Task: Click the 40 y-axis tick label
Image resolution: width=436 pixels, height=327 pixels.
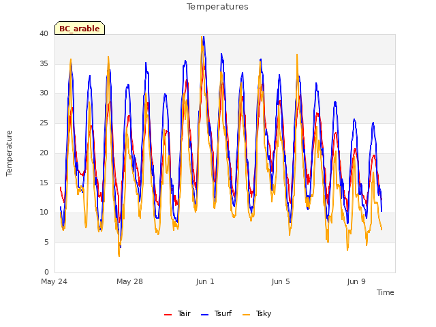Action: [x=44, y=33]
